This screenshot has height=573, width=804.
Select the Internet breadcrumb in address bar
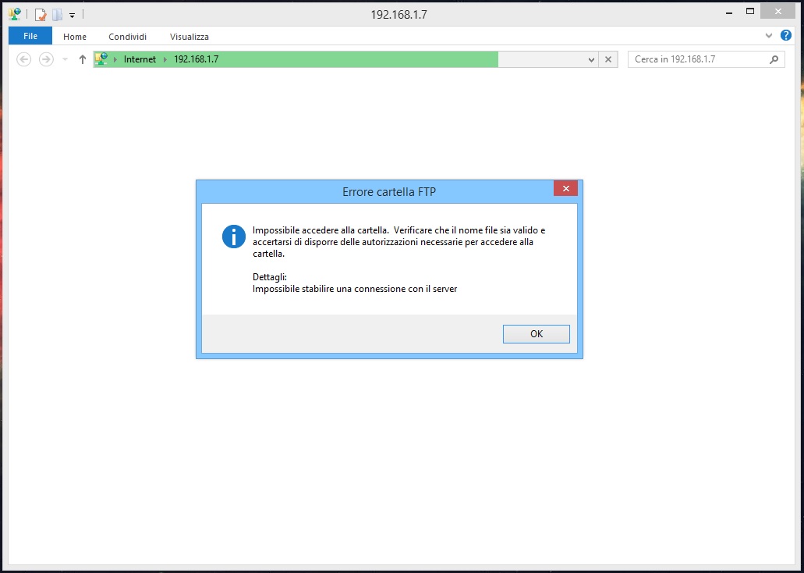[x=140, y=59]
